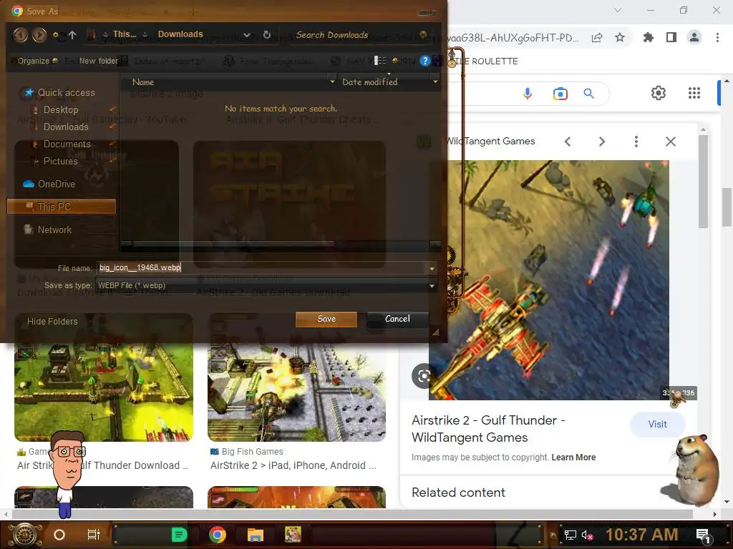The height and width of the screenshot is (549, 733).
Task: Open File Explorer from taskbar
Action: 256,535
